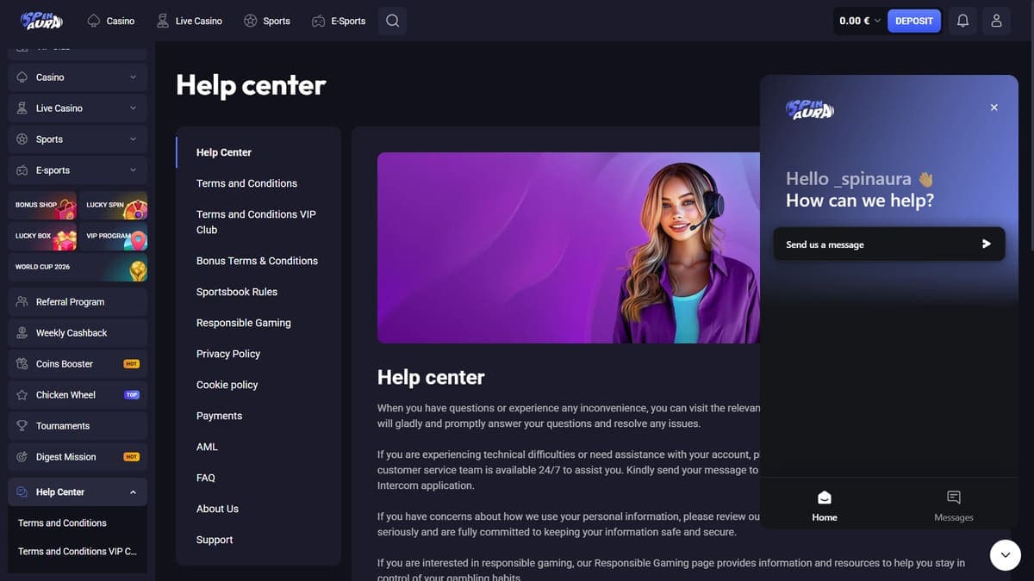The width and height of the screenshot is (1034, 581).
Task: Open Responsible Gaming page
Action: tap(244, 323)
